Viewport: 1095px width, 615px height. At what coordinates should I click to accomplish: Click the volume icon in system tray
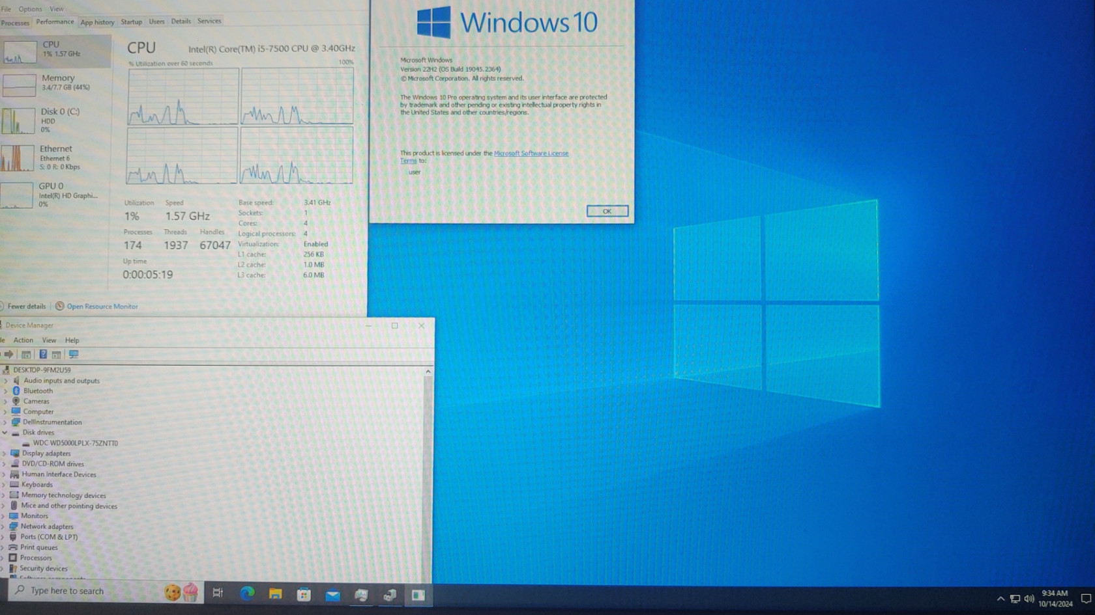point(1029,599)
